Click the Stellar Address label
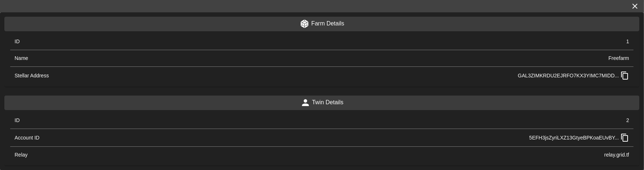Viewport: 644px width, 170px height. (x=32, y=76)
